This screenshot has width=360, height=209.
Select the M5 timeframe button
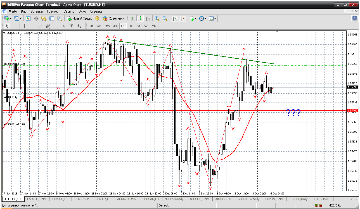pos(99,26)
